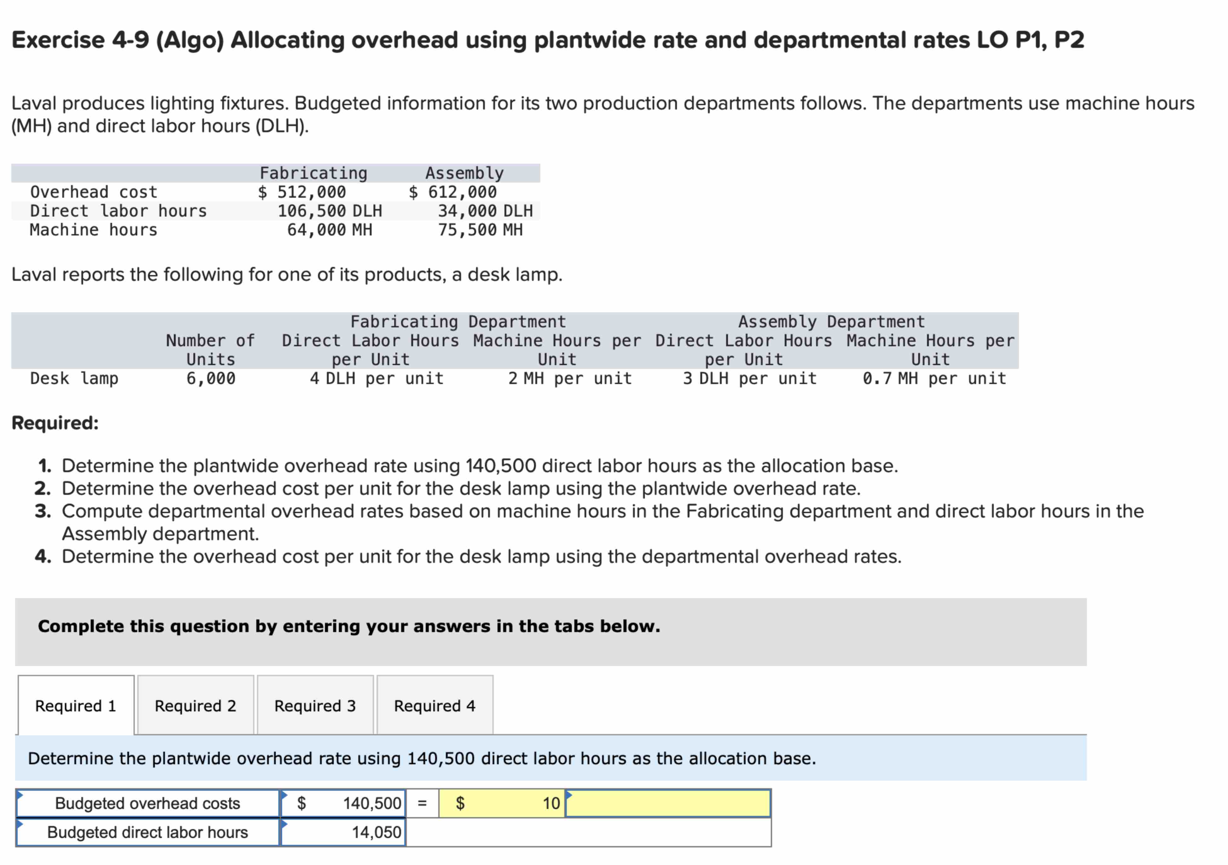Open the Required 4 tab
1228x865 pixels.
point(434,706)
